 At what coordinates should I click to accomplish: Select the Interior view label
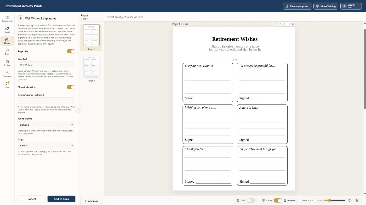pyautogui.click(x=289, y=201)
